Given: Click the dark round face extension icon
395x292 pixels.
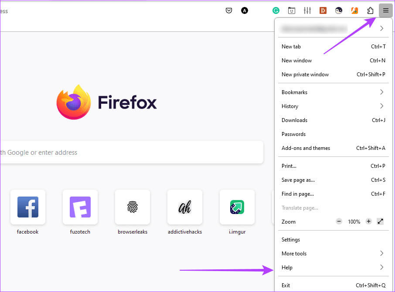Looking at the screenshot, I should 339,10.
